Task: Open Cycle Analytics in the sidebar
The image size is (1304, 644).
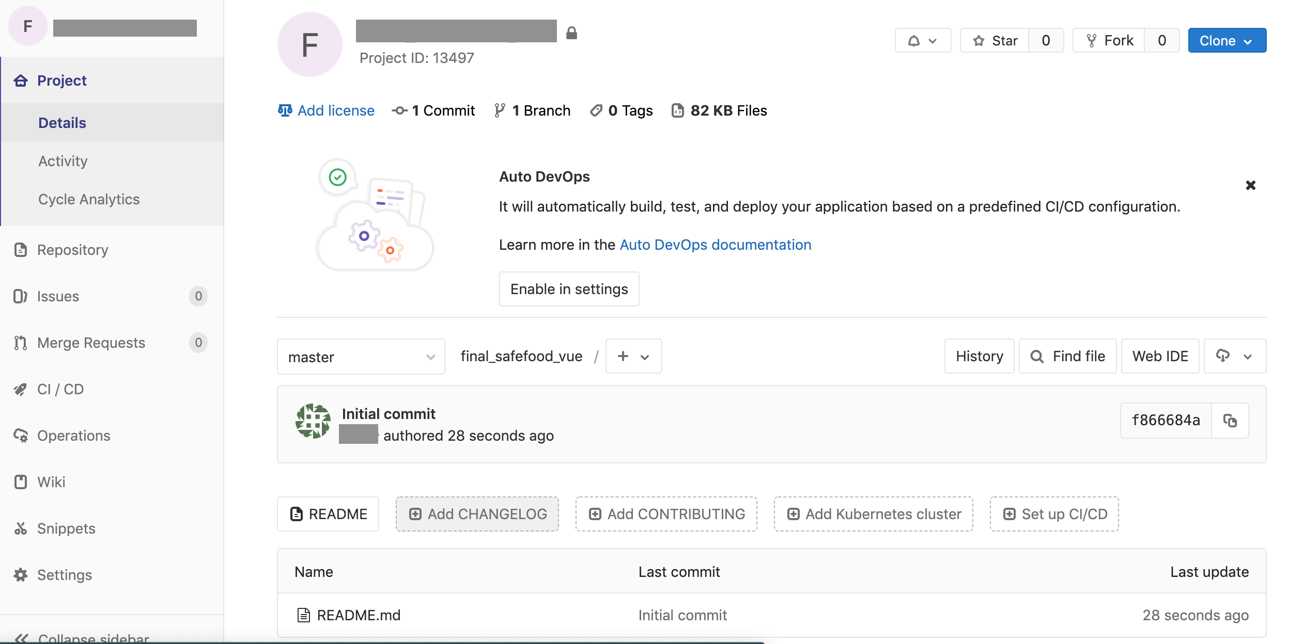Action: pyautogui.click(x=89, y=199)
